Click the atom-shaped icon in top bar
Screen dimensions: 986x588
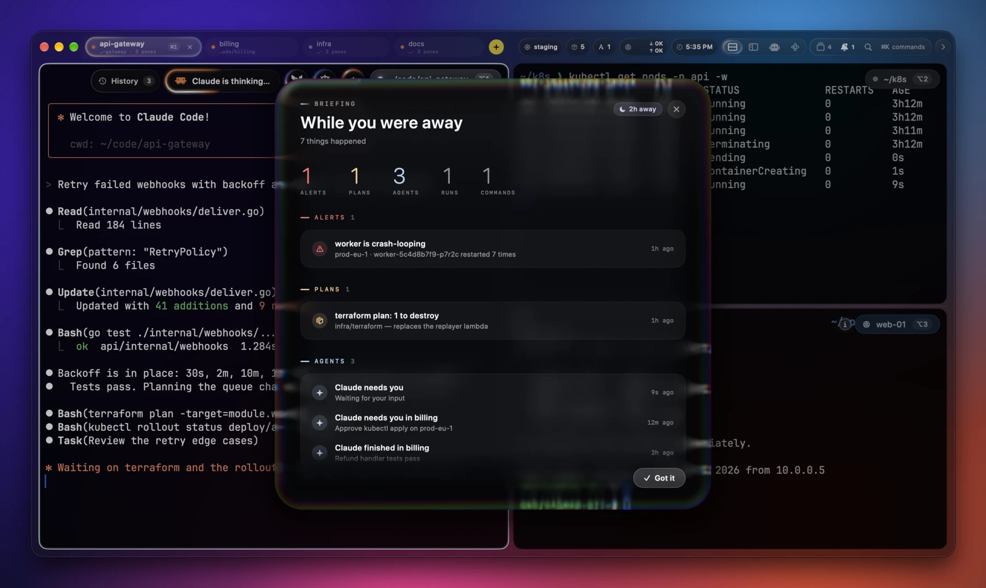tap(795, 47)
